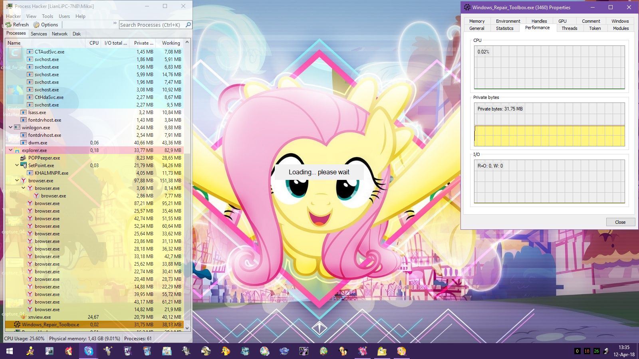
Task: Open Options via the gear icon
Action: point(36,25)
